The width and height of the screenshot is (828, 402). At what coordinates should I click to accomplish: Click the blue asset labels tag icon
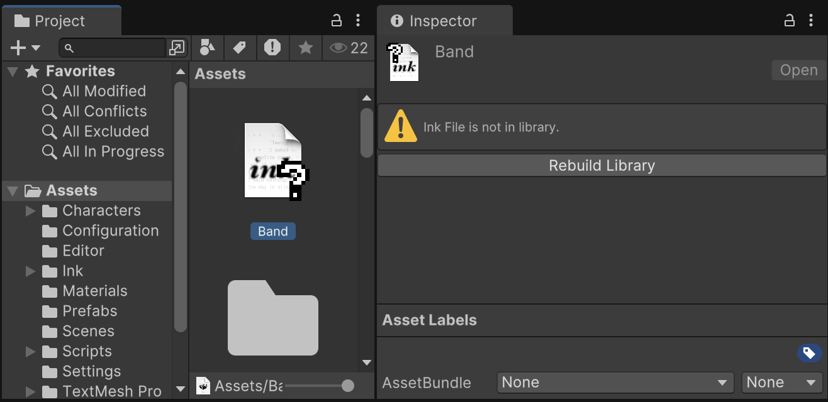(809, 353)
